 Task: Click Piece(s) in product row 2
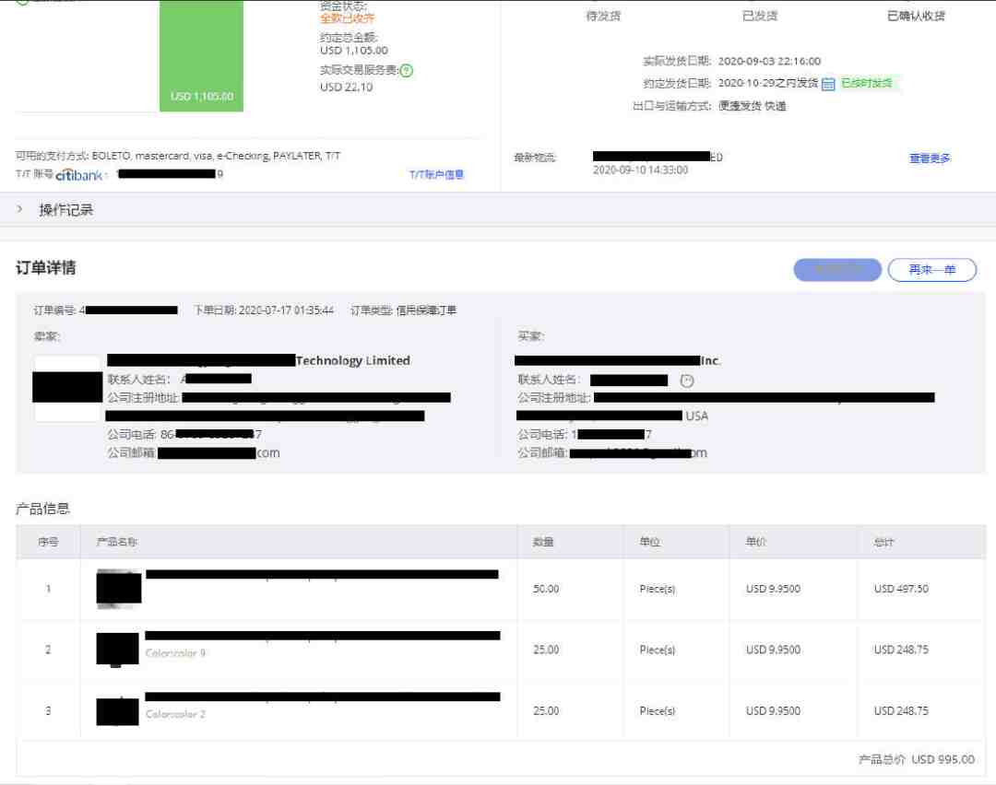pyautogui.click(x=658, y=650)
